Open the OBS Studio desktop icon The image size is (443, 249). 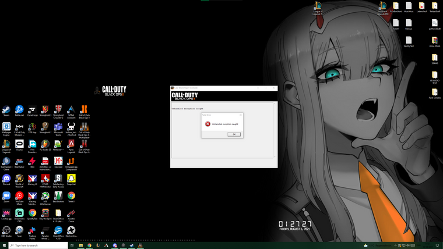tap(6, 231)
